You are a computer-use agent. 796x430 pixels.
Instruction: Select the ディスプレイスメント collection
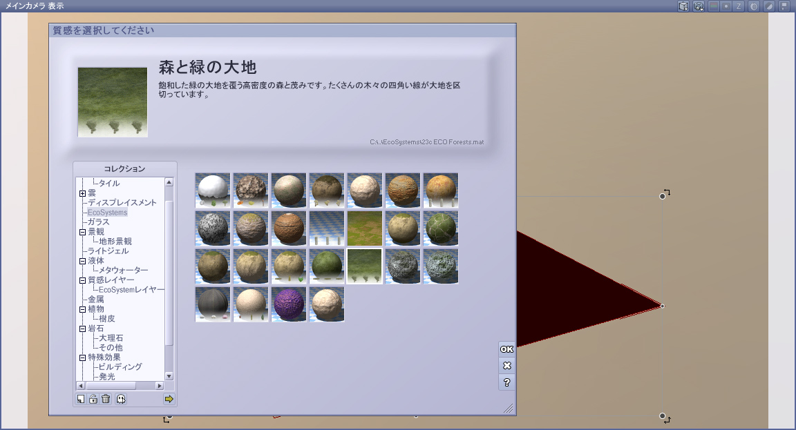122,202
